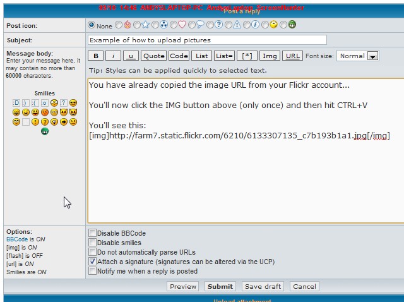Insert the question mark smiley
Screen dimensions: 404x302
pos(45,122)
